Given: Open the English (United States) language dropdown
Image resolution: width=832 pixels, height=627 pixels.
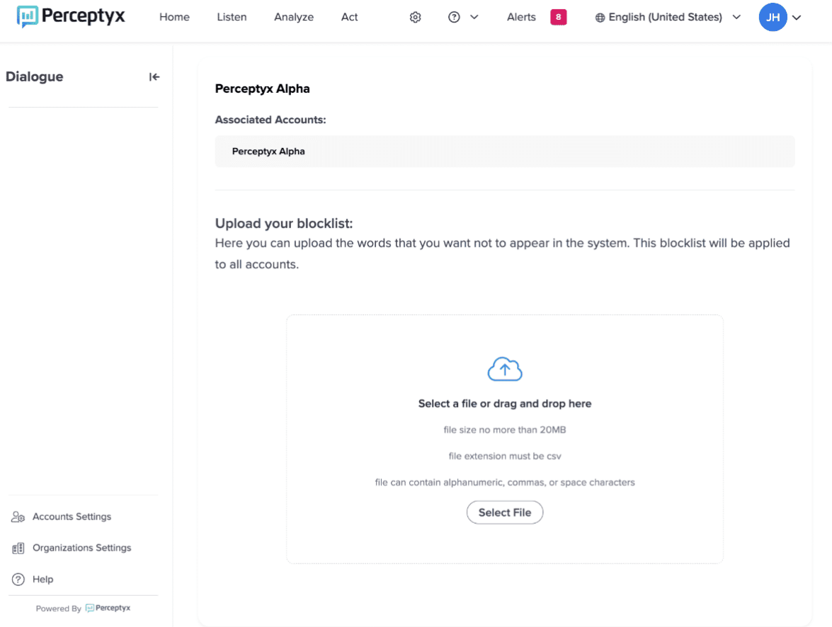Looking at the screenshot, I should pos(668,17).
